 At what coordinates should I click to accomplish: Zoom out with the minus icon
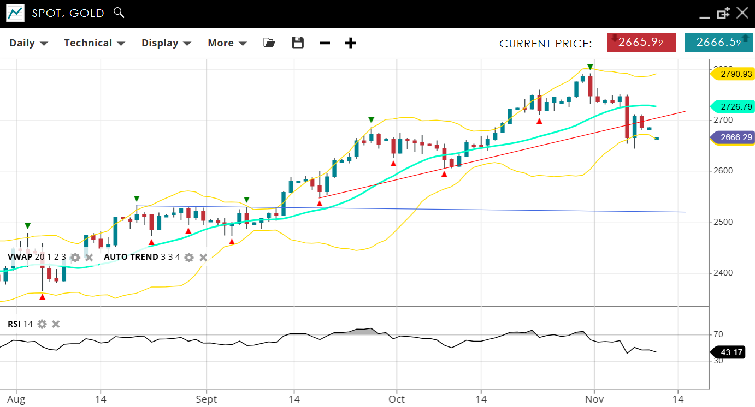click(x=325, y=43)
